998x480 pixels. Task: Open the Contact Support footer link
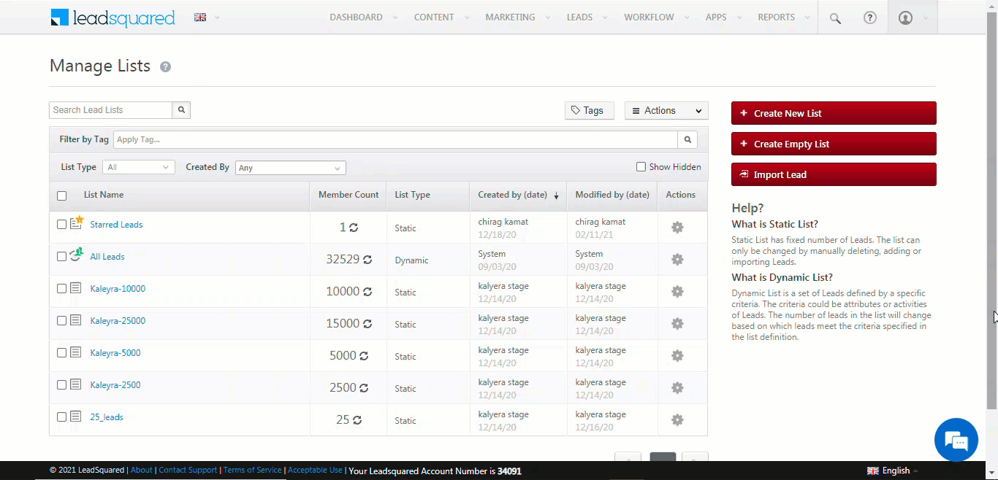pos(188,471)
